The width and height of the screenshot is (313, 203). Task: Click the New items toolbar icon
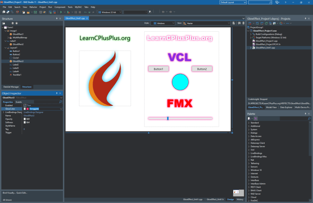point(23,12)
